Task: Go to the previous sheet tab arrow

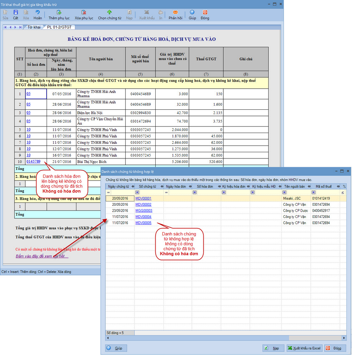Action: (10, 27)
